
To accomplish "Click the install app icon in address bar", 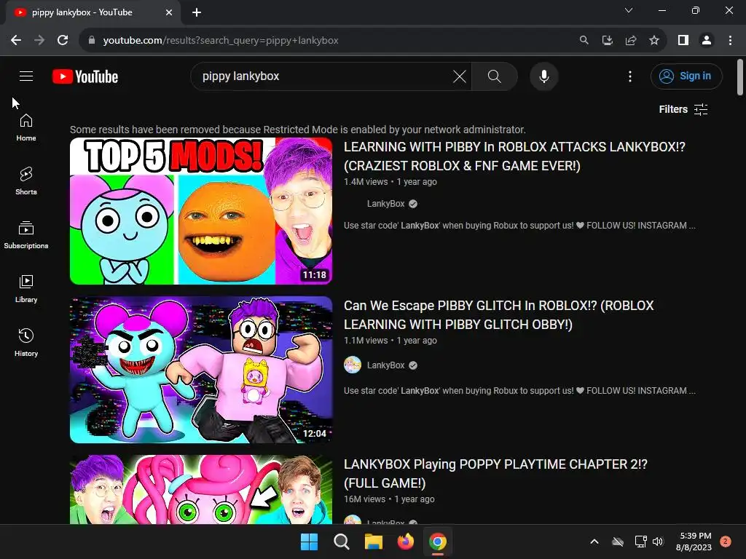I will 607,41.
